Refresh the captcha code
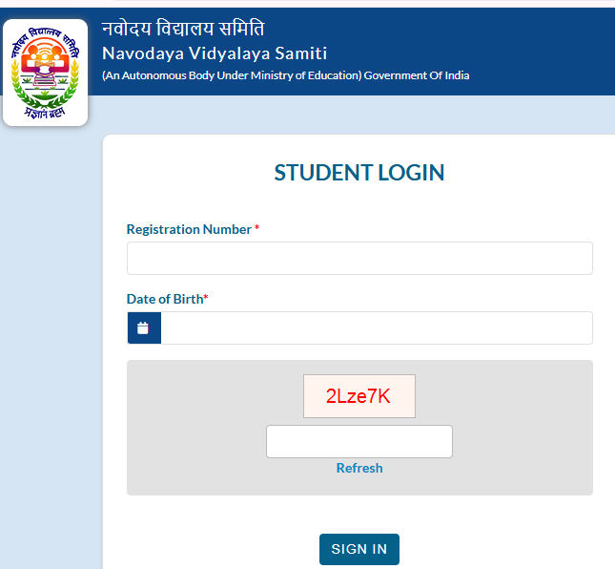The image size is (615, 569). click(x=359, y=469)
